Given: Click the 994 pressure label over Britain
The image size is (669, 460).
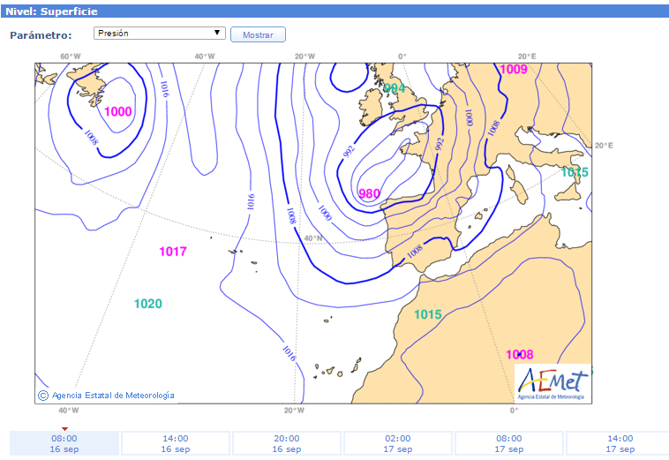Looking at the screenshot, I should (395, 88).
